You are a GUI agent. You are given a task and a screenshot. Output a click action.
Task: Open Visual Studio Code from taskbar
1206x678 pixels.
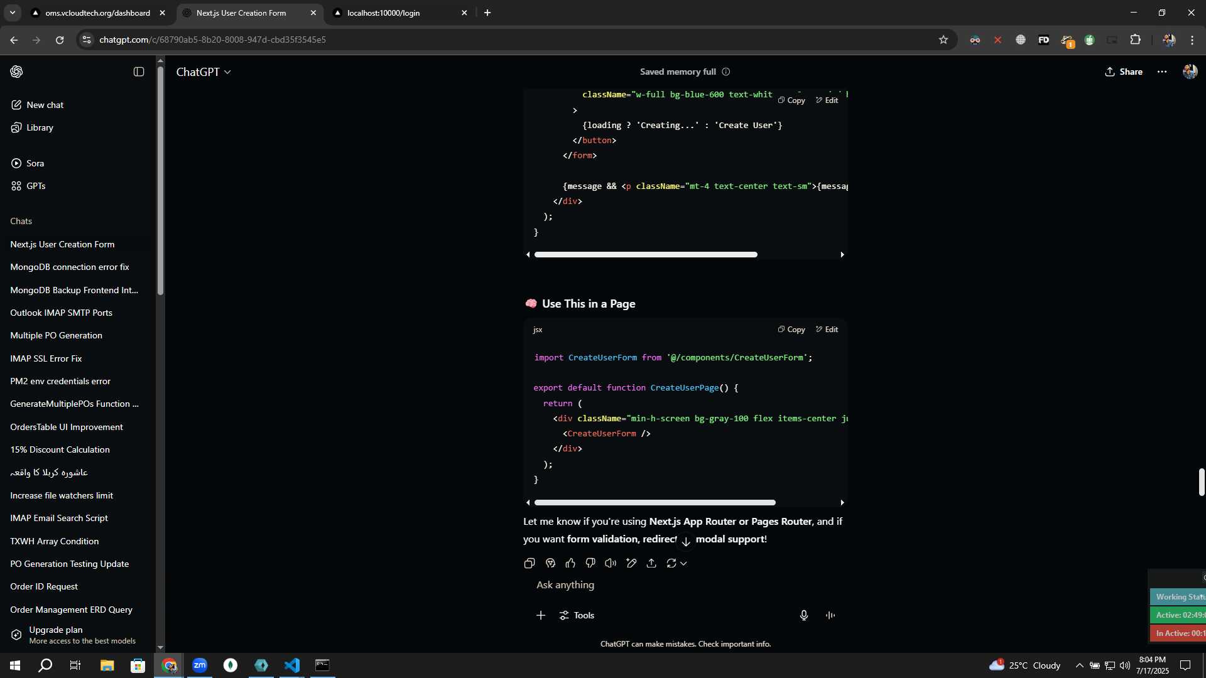tap(292, 665)
